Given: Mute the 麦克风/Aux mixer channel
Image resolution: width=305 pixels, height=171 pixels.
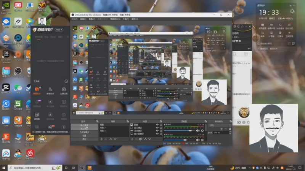Looking at the screenshot, I should coord(197,140).
